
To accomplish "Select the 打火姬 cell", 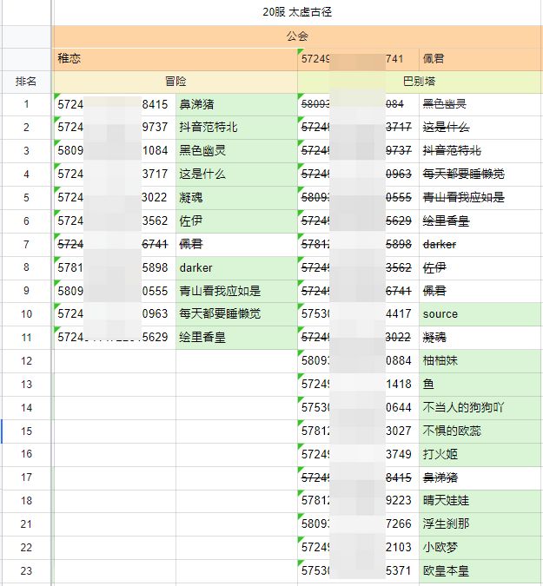I will (x=481, y=454).
